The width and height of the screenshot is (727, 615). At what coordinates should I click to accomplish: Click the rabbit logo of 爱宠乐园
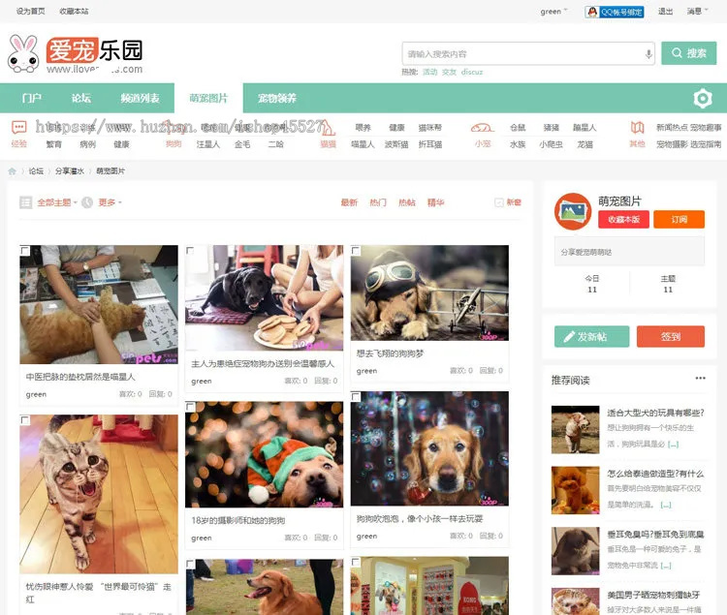[23, 54]
